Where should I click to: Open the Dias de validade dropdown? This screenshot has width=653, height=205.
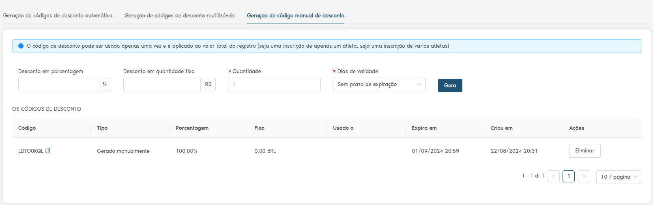(379, 85)
